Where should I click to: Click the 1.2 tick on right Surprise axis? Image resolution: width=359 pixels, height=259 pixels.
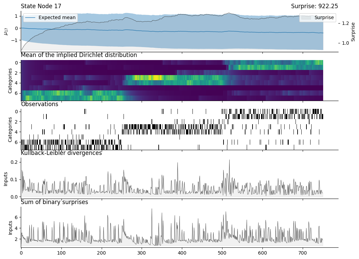(x=344, y=23)
